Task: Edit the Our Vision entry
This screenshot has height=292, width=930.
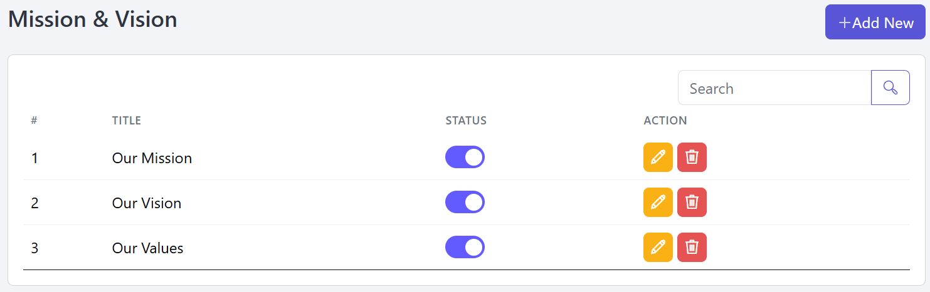Action: click(x=658, y=202)
